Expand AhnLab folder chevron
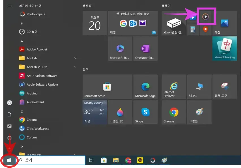The height and width of the screenshot is (168, 241). 75,58
